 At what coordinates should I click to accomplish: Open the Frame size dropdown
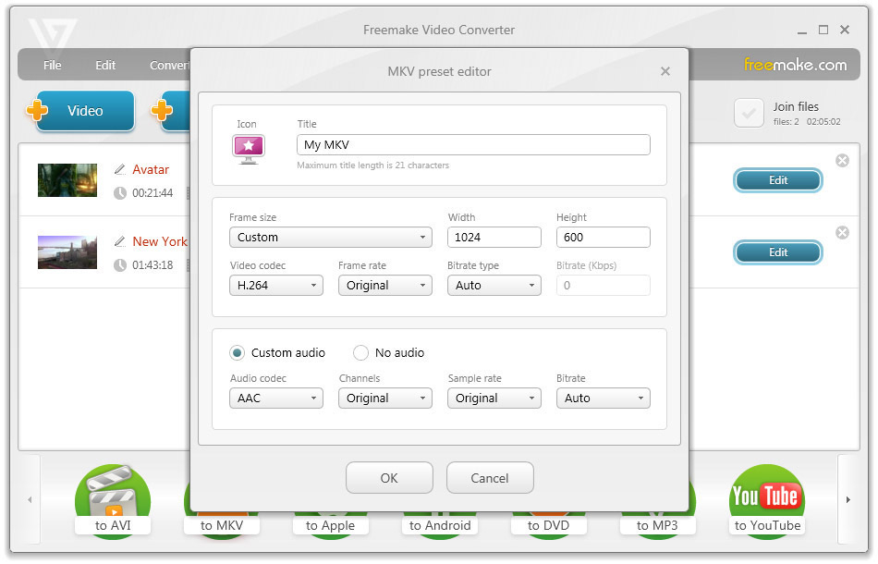[x=330, y=238]
